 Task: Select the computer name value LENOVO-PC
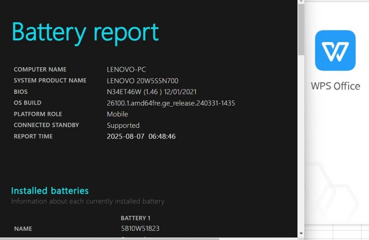coord(126,69)
